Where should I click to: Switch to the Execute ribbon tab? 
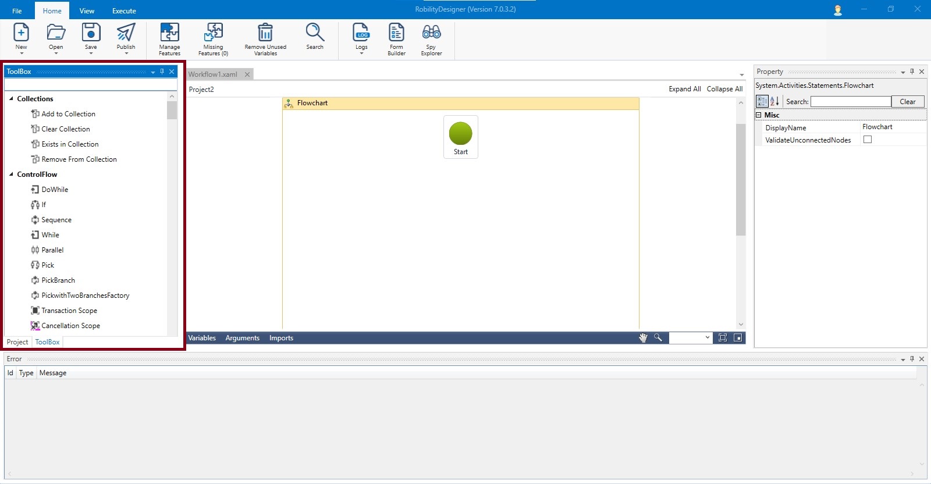(x=124, y=11)
